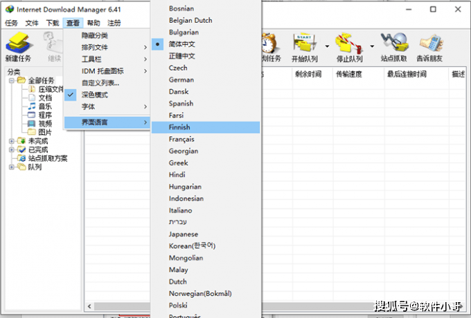This screenshot has height=318, width=471.
Task: Open the 任务 menu in menu bar
Action: click(11, 23)
